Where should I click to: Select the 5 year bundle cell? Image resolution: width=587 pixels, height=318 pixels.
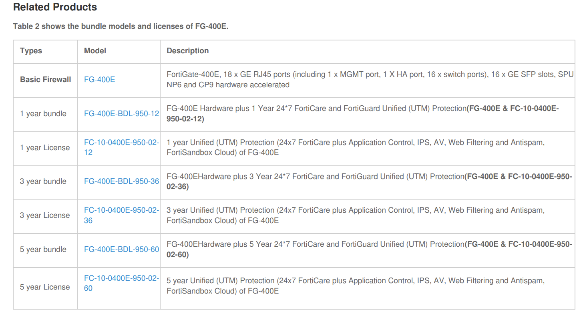click(43, 249)
